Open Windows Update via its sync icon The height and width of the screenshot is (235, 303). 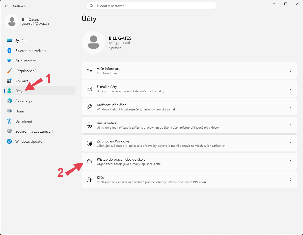9,141
